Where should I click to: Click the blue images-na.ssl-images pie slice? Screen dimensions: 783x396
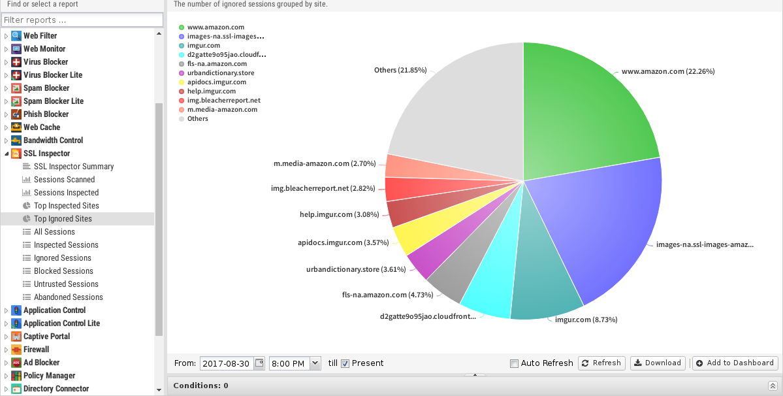tap(601, 222)
